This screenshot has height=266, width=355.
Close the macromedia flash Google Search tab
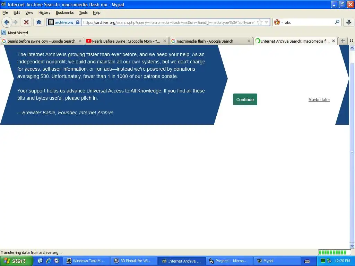point(249,41)
